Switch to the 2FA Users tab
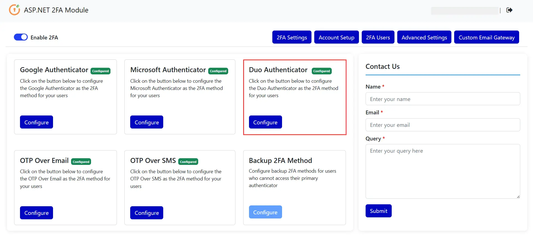Screen dimensions: 533x244 tap(378, 37)
